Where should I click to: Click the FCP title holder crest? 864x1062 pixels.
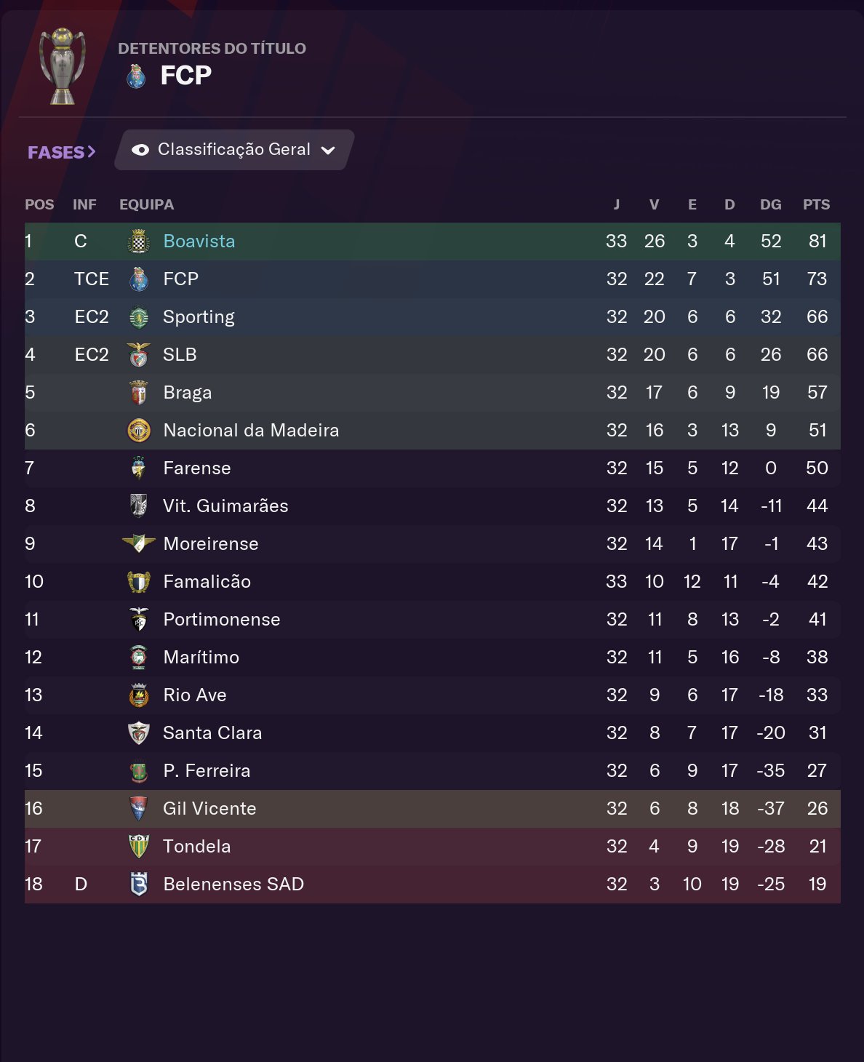click(136, 76)
